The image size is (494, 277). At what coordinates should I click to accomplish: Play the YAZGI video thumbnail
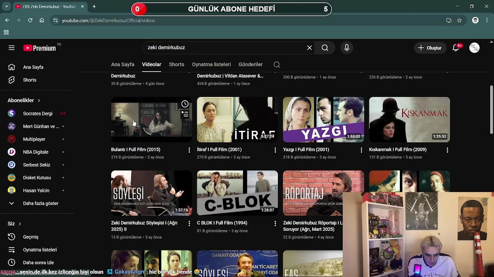click(x=323, y=120)
